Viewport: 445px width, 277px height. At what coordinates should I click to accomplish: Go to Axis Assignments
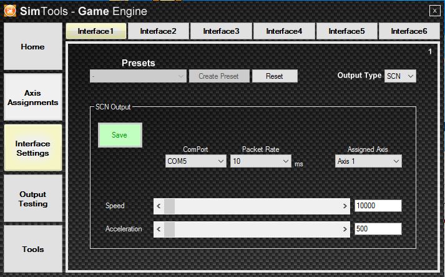click(x=33, y=98)
